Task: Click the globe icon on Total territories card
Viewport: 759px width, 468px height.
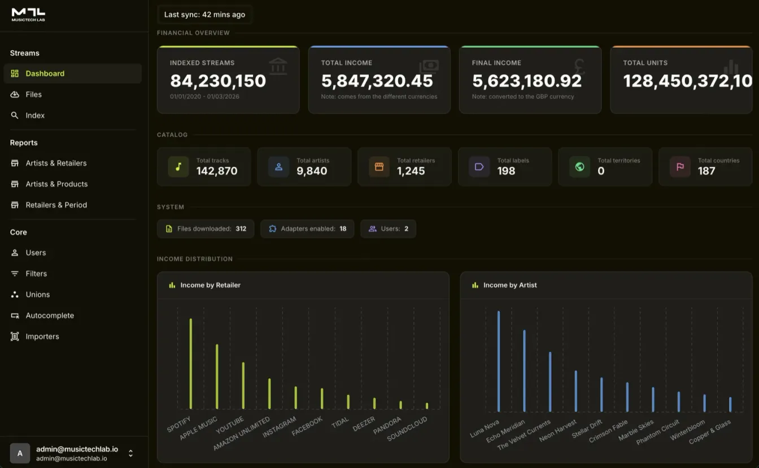Action: tap(579, 166)
